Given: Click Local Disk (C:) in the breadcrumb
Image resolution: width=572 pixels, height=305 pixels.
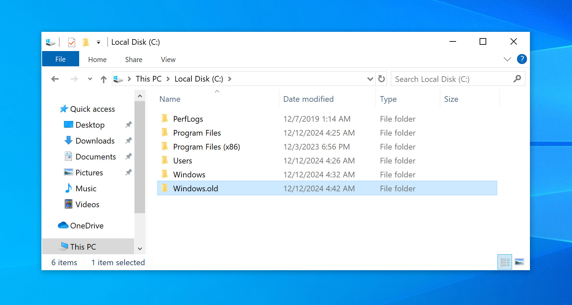Looking at the screenshot, I should (x=199, y=79).
